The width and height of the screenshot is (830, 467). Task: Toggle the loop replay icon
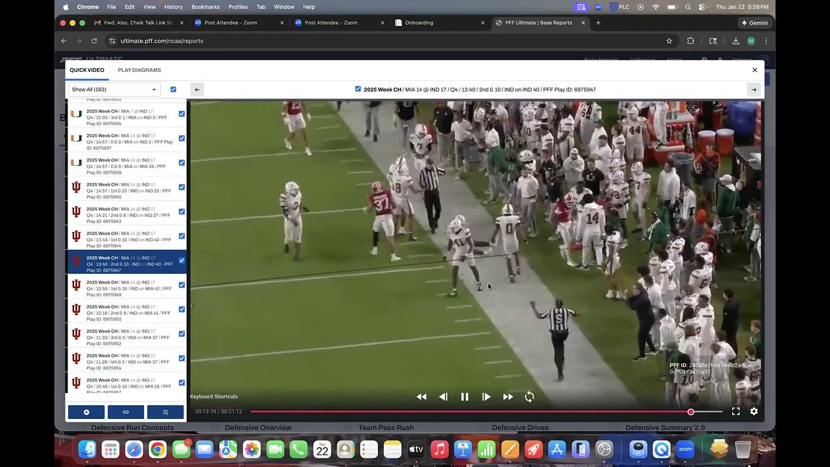tap(530, 397)
